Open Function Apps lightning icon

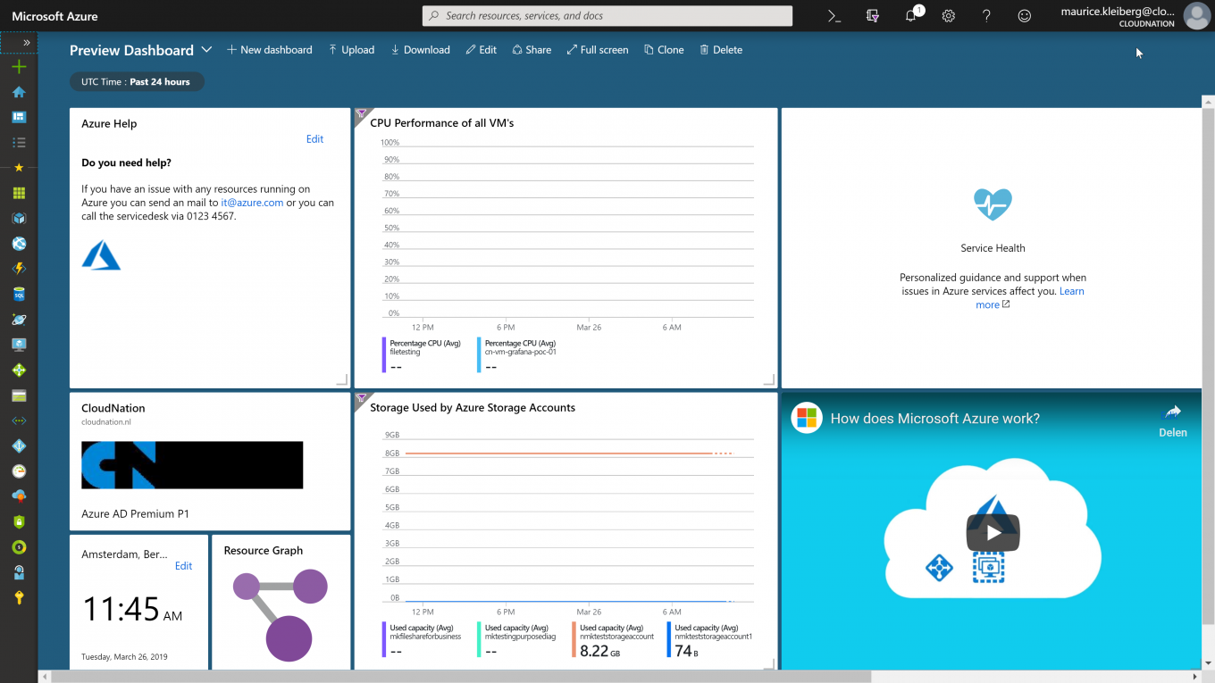tap(19, 269)
